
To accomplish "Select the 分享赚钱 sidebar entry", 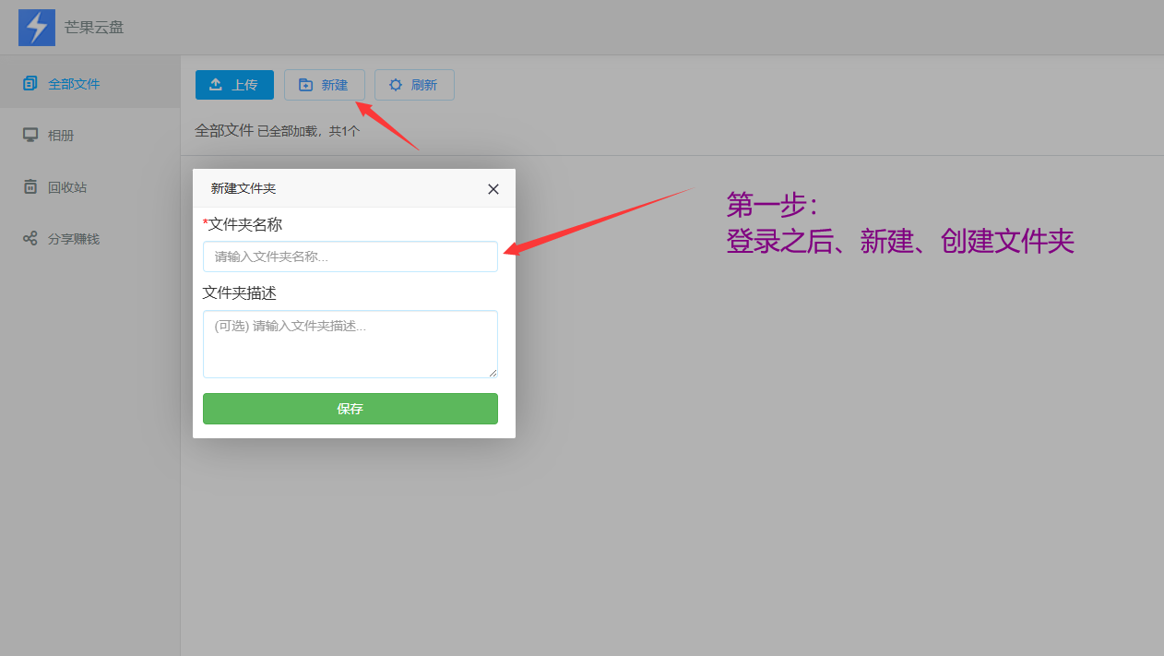I will [x=74, y=239].
